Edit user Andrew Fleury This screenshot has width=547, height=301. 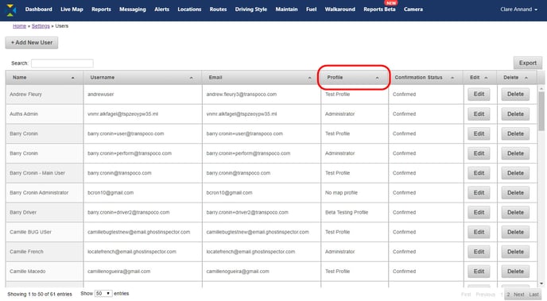(x=479, y=94)
